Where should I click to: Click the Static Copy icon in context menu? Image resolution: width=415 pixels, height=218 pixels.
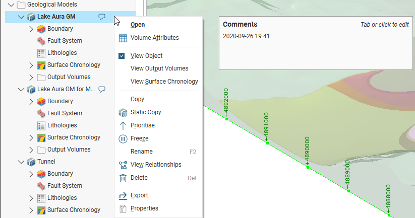click(123, 112)
